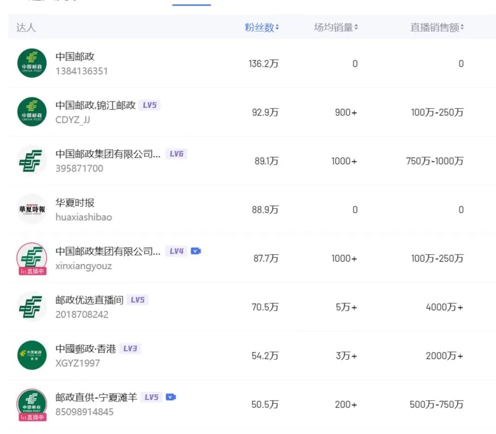This screenshot has width=496, height=434.
Task: Open 中國郵政·香港 name link
Action: tap(86, 349)
